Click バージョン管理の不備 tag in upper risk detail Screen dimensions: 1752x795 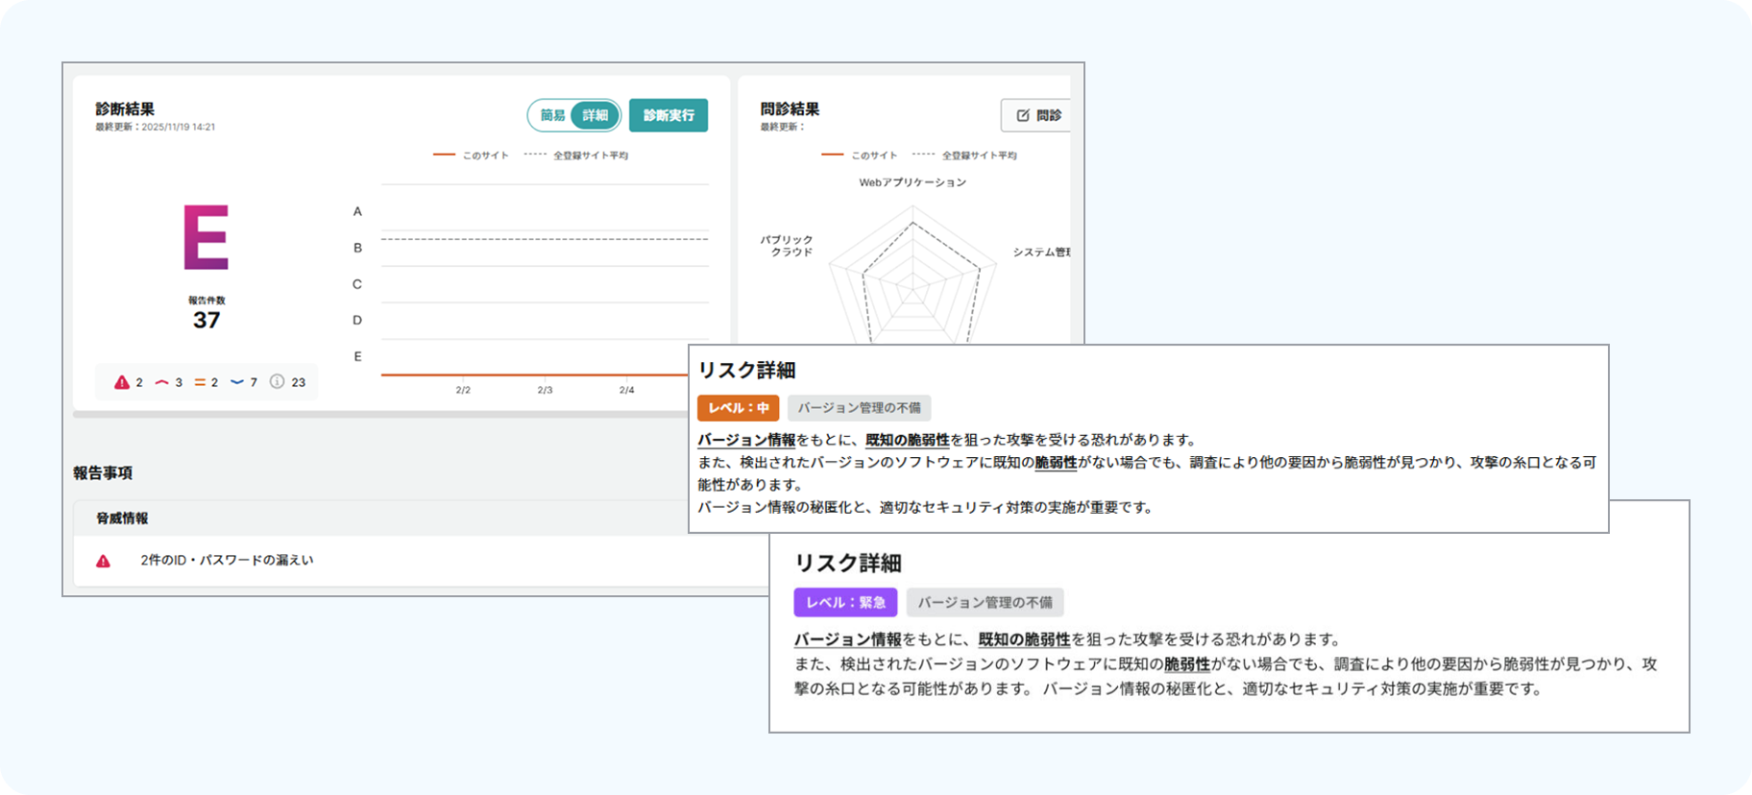pos(859,408)
